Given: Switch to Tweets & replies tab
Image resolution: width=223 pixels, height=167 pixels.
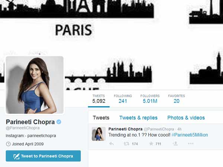Looking at the screenshot, I should tap(138, 118).
